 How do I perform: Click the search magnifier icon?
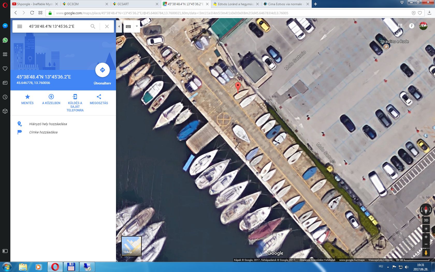pos(93,26)
